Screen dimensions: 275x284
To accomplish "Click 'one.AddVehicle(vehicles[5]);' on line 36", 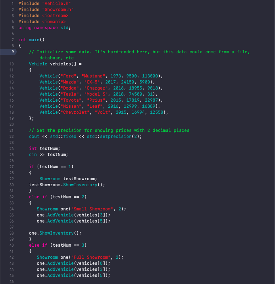I will pyautogui.click(x=73, y=221).
